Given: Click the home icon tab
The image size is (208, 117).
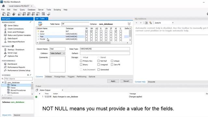Looking at the screenshot, I should [x=4, y=6].
